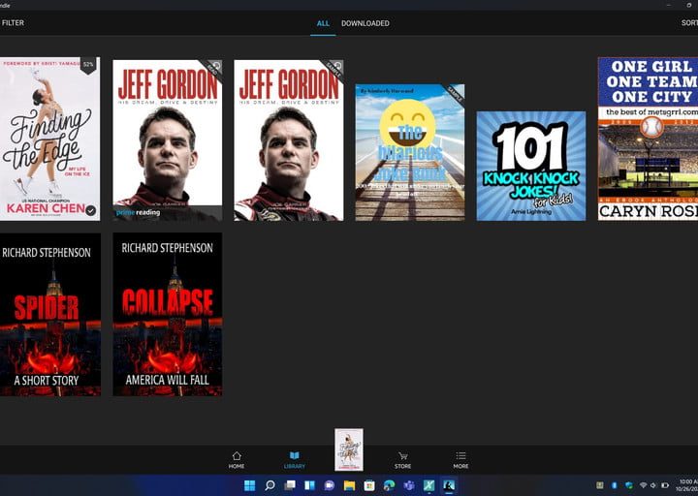Viewport: 698px width, 496px height.
Task: Open 101 Knock Knock Jokes for Kids
Action: [531, 166]
